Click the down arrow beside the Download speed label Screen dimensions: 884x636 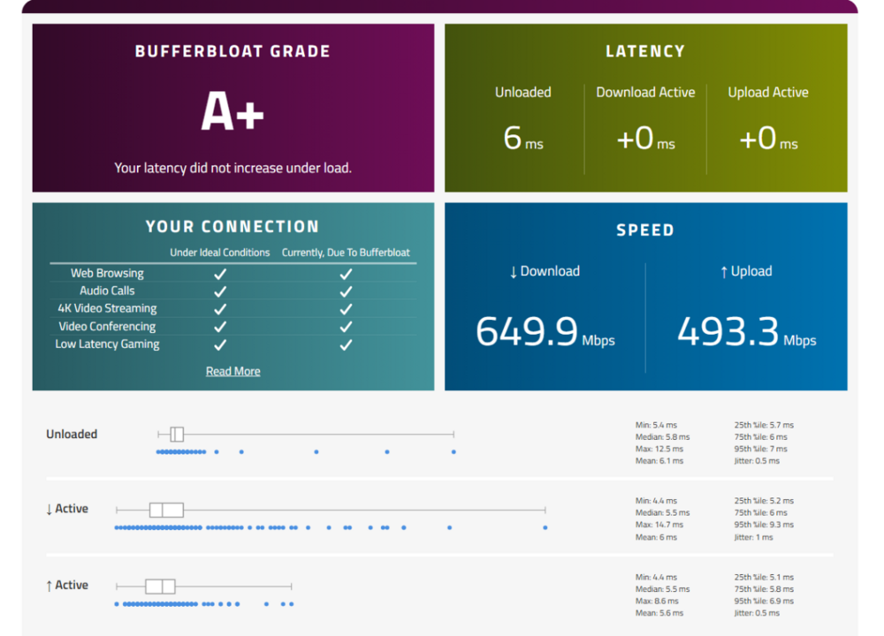click(x=514, y=272)
